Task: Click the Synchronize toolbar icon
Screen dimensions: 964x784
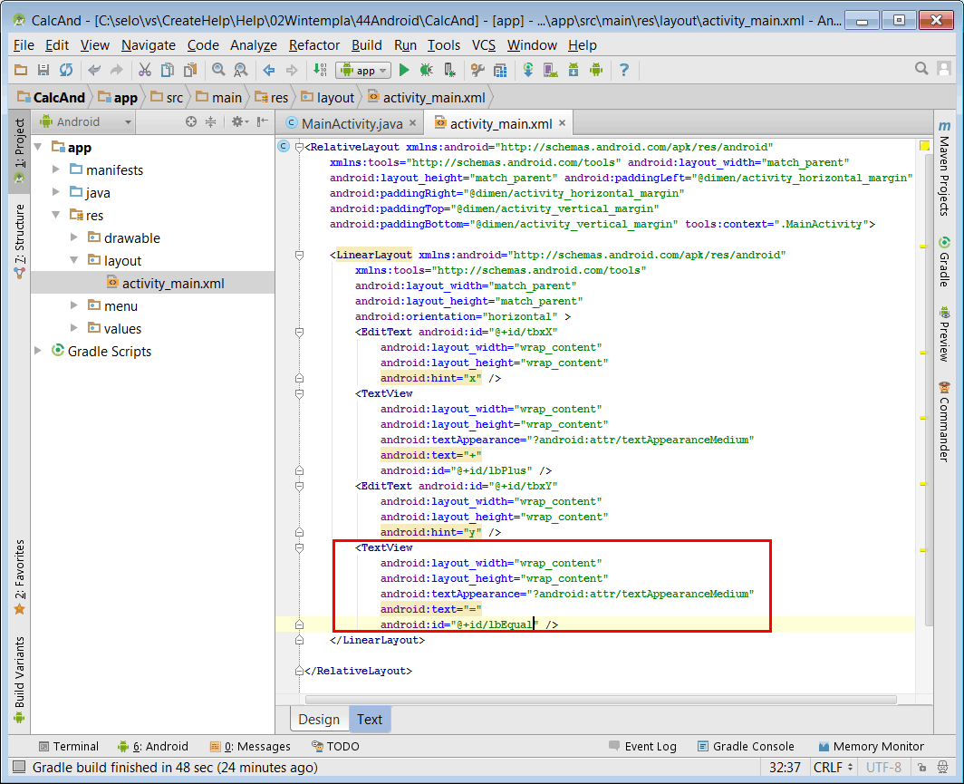Action: 66,70
